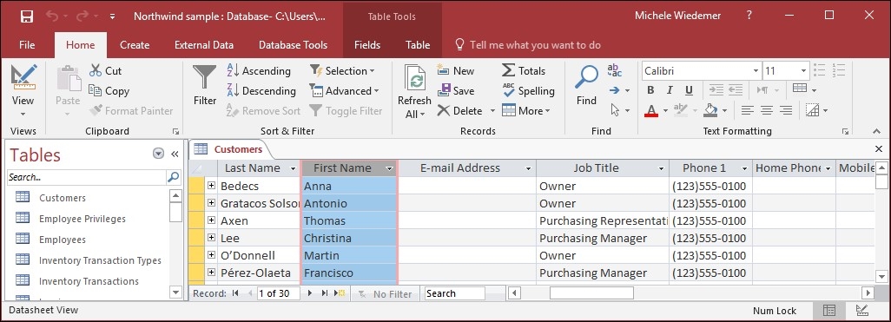This screenshot has width=891, height=322.
Task: Open the font size dropdown
Action: pos(803,71)
